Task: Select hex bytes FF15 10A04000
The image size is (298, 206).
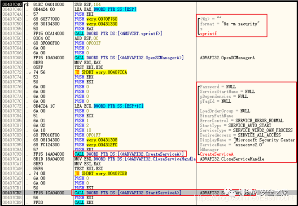Action: (x=48, y=57)
